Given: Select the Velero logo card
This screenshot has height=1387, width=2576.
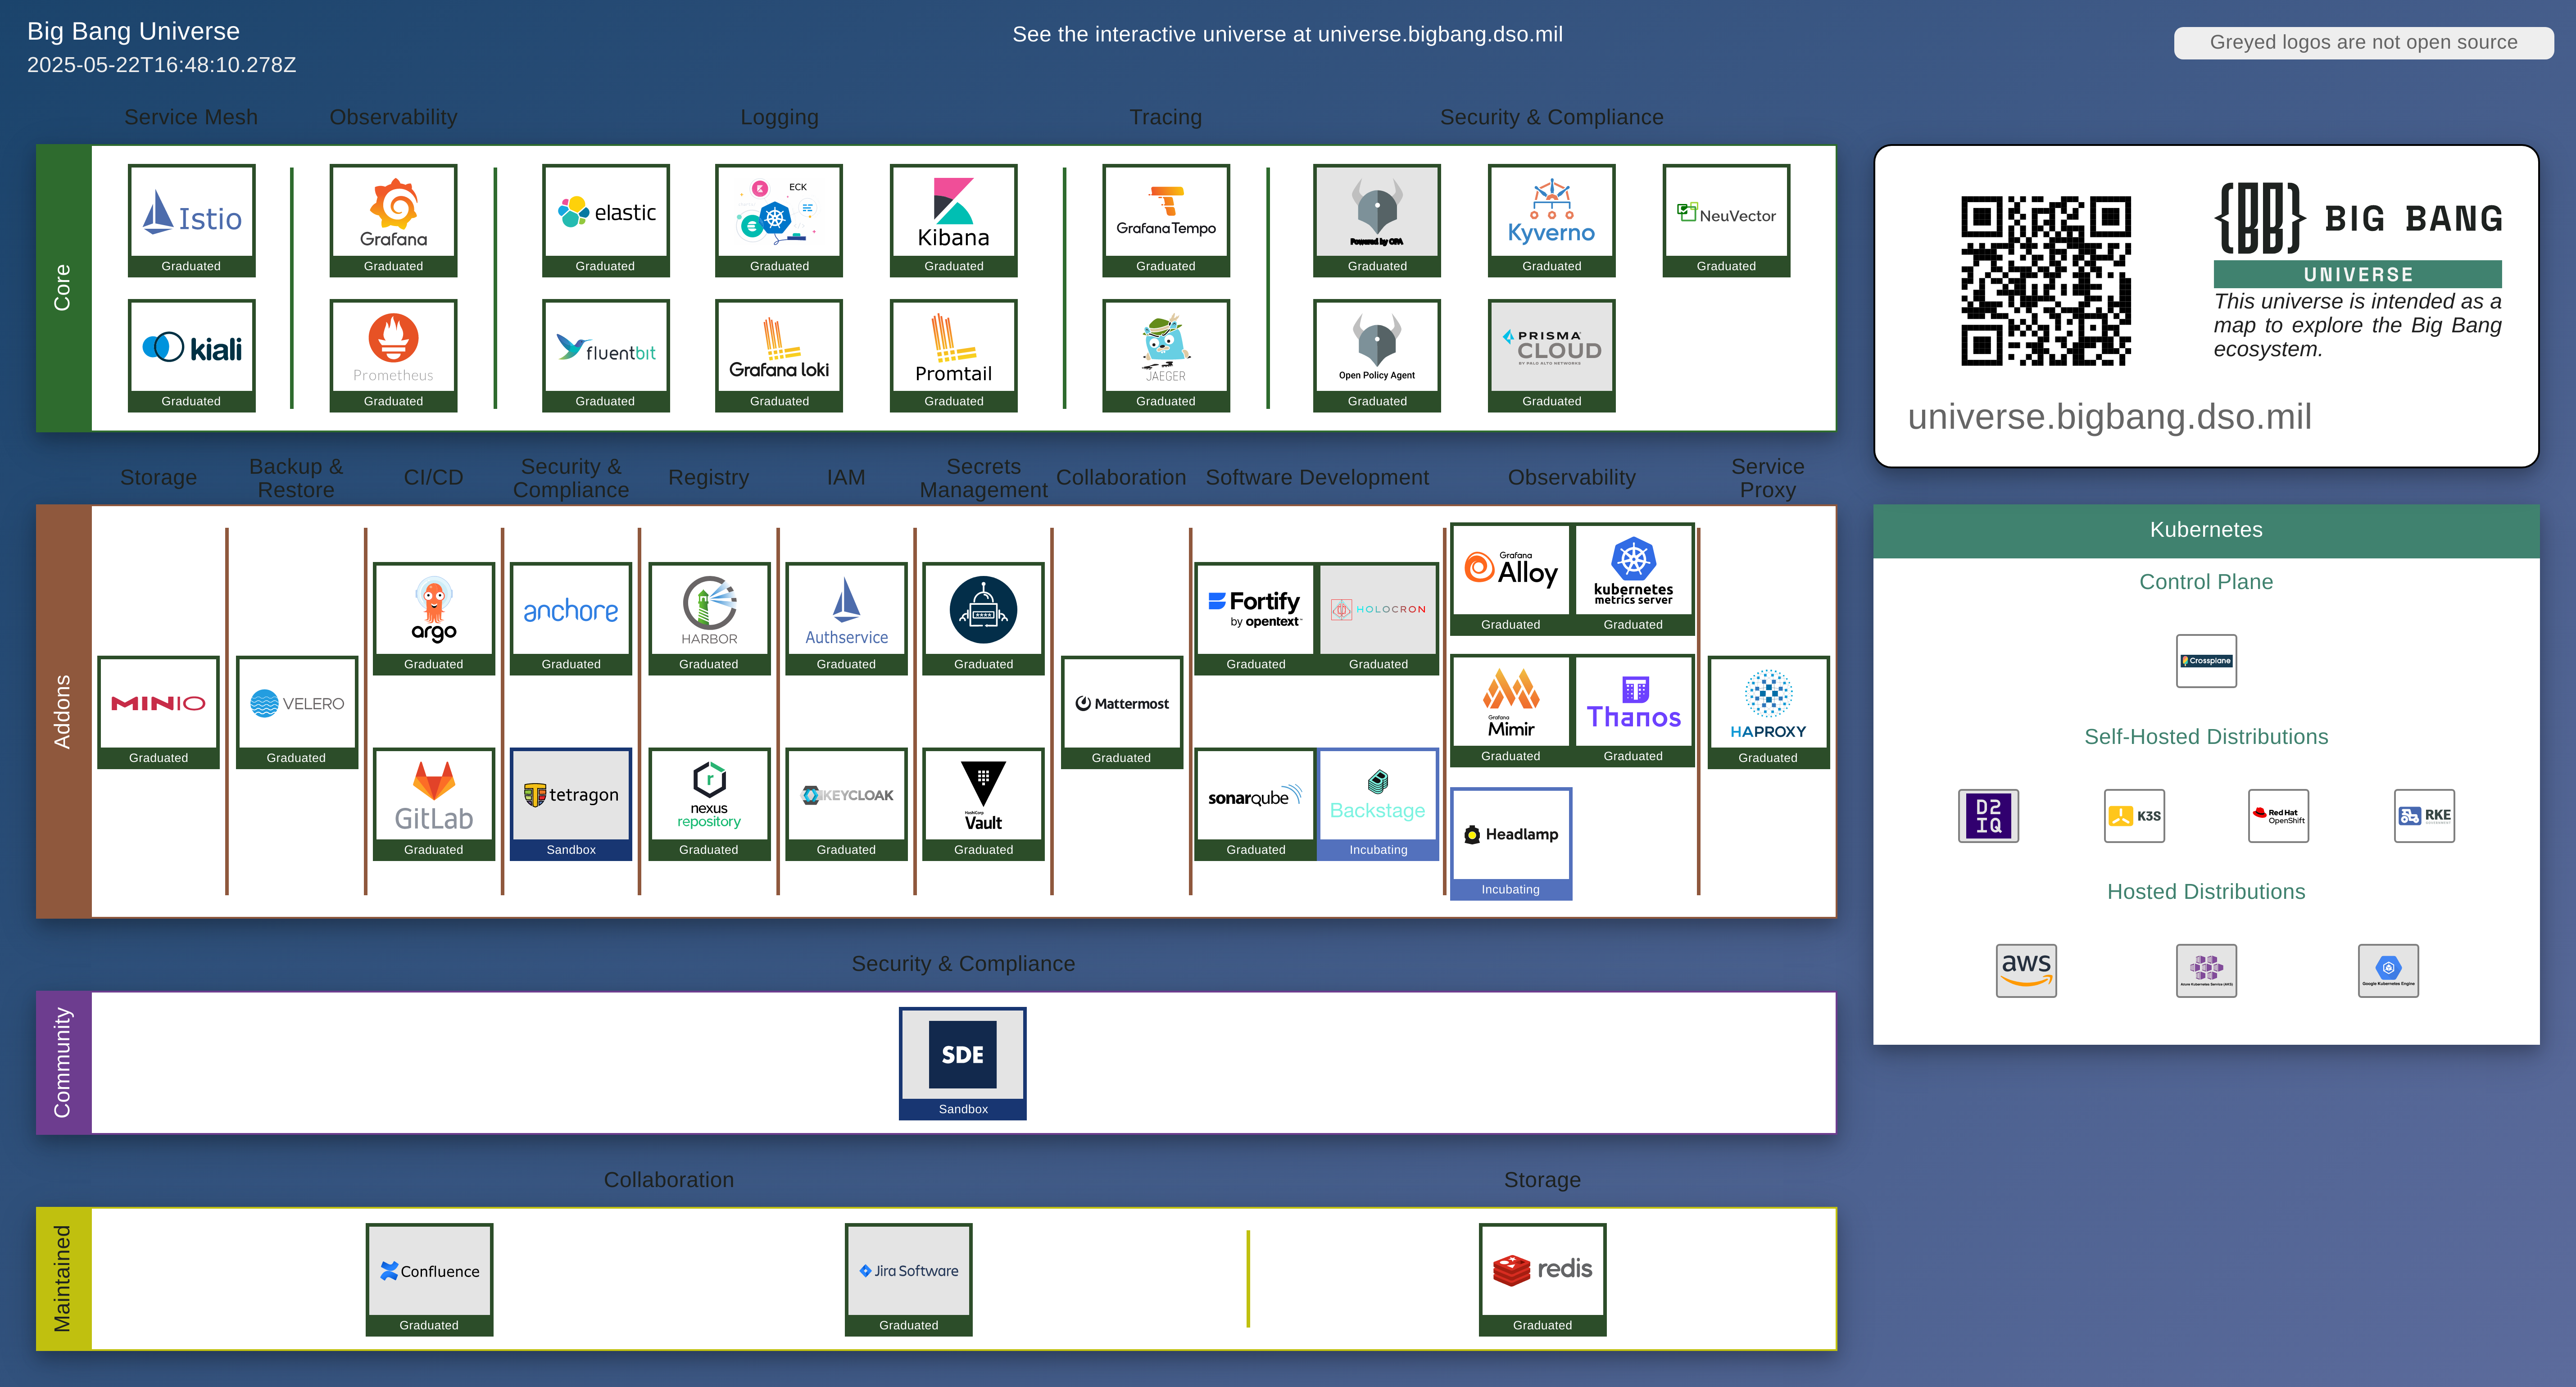Looking at the screenshot, I should pos(296,712).
